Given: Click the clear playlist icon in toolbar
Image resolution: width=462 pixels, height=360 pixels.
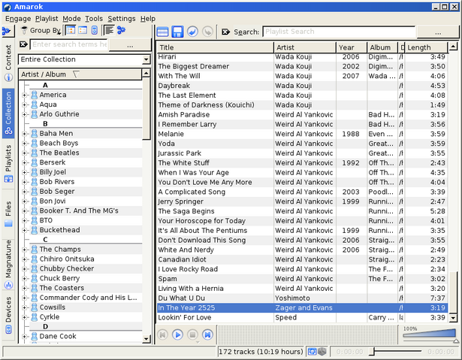Looking at the screenshot, I should [x=162, y=32].
